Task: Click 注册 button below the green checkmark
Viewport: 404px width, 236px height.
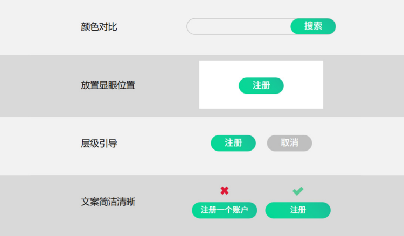Action: (298, 210)
